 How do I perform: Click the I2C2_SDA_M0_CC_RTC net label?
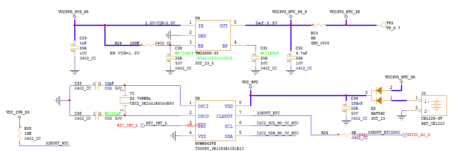point(278,133)
